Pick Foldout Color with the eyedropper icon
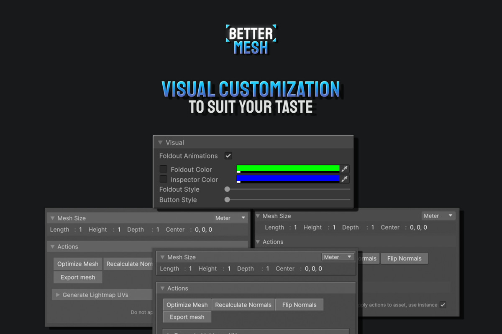Image resolution: width=502 pixels, height=334 pixels. point(345,169)
